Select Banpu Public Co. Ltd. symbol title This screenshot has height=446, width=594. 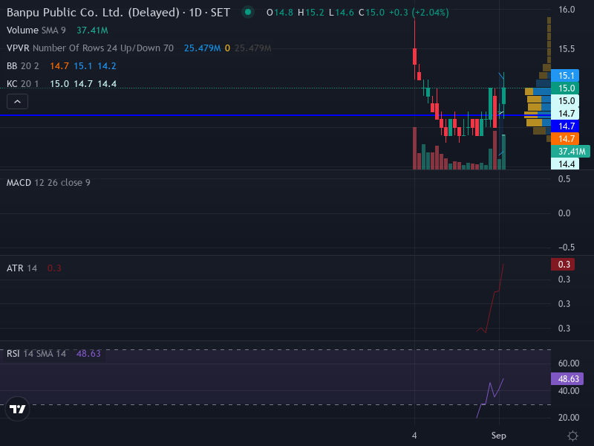tap(118, 13)
